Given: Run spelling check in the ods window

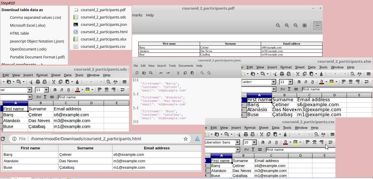Looking at the screenshot, I should pos(115,82).
